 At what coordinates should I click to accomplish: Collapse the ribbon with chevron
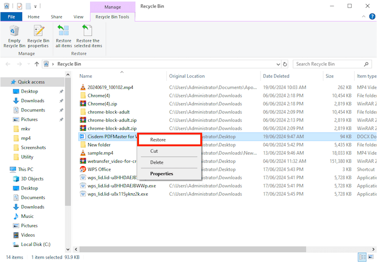pos(363,16)
